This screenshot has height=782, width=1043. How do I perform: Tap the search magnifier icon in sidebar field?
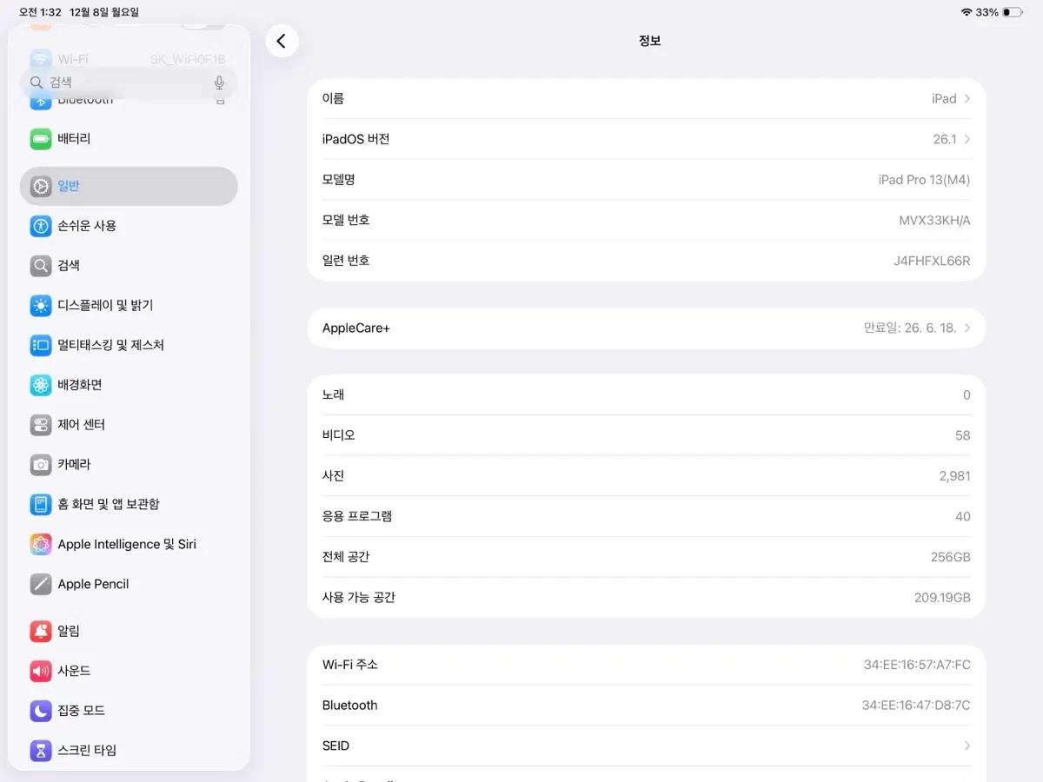(37, 83)
